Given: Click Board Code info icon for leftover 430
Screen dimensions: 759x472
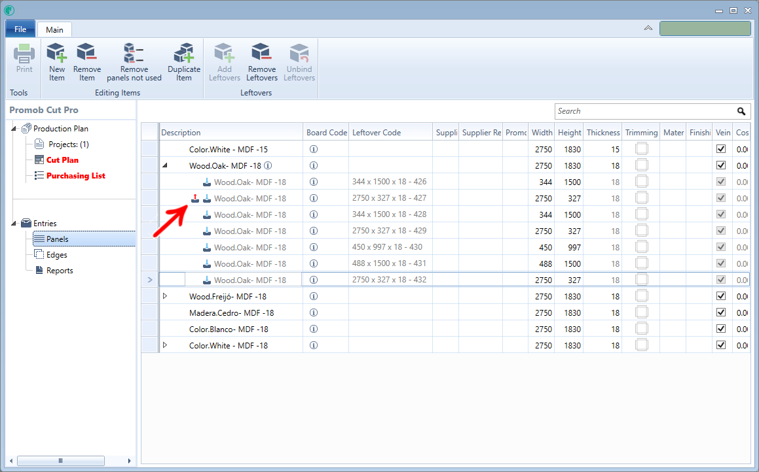Looking at the screenshot, I should coord(314,247).
